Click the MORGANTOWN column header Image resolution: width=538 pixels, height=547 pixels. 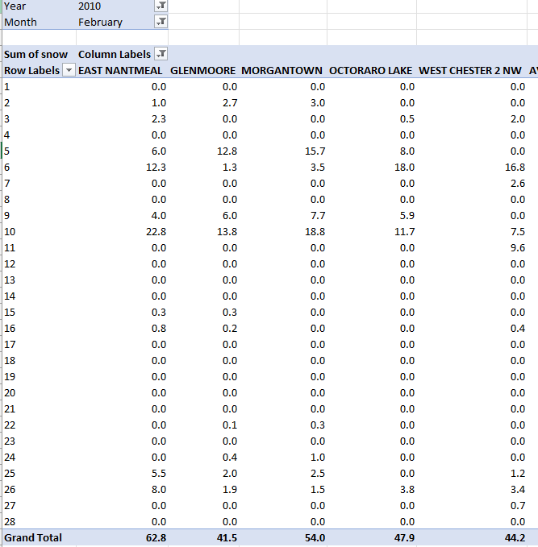tap(282, 70)
